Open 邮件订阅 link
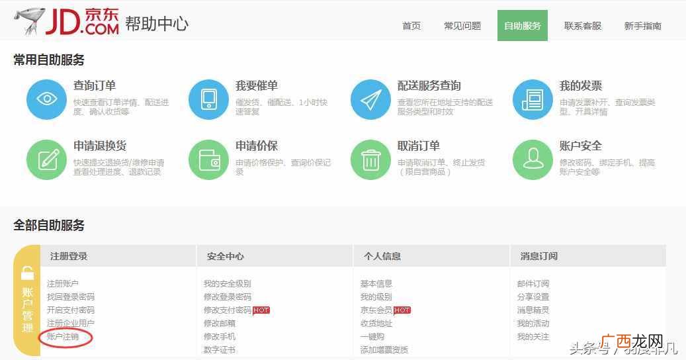This screenshot has height=360, width=686. click(533, 283)
